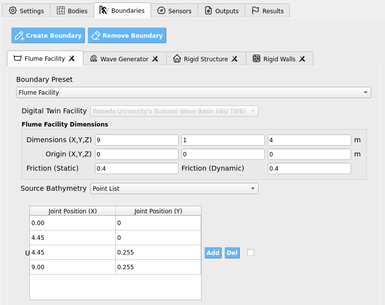Screen dimensions: 385x305
Task: Click the Create Boundary button
Action: (48, 35)
